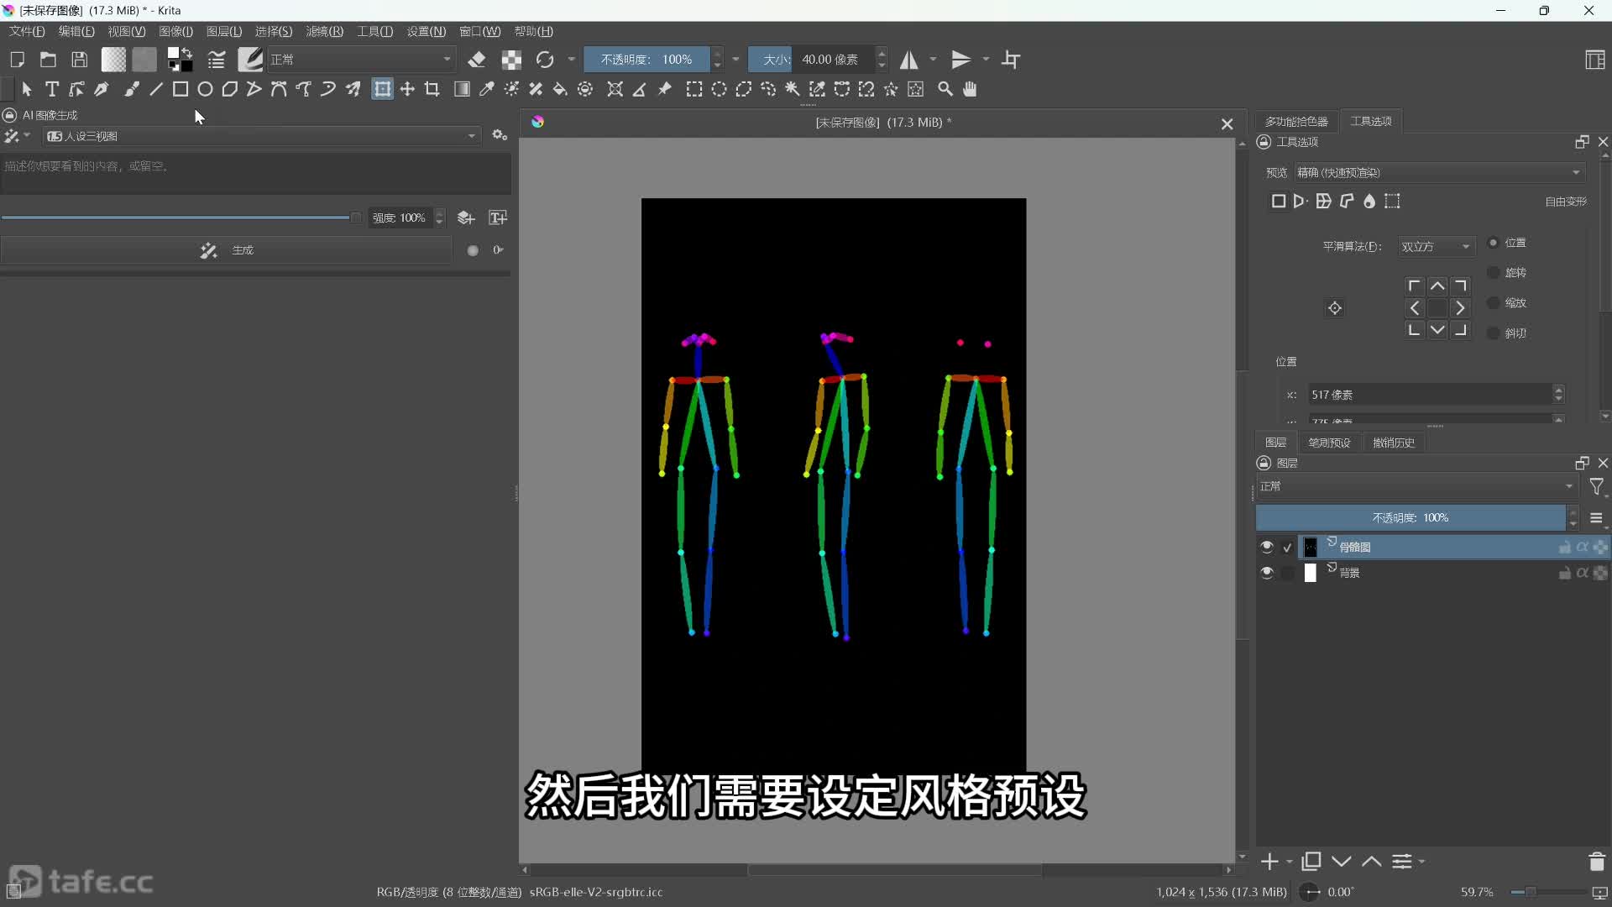Toggle preserve alpha icon
Image resolution: width=1612 pixels, height=907 pixels.
coord(511,60)
